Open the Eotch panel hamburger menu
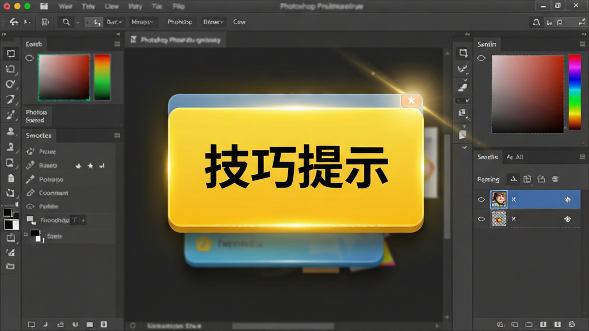This screenshot has height=331, width=589. [x=117, y=44]
